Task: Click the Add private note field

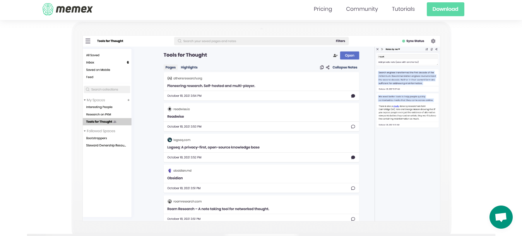Action: click(x=408, y=62)
